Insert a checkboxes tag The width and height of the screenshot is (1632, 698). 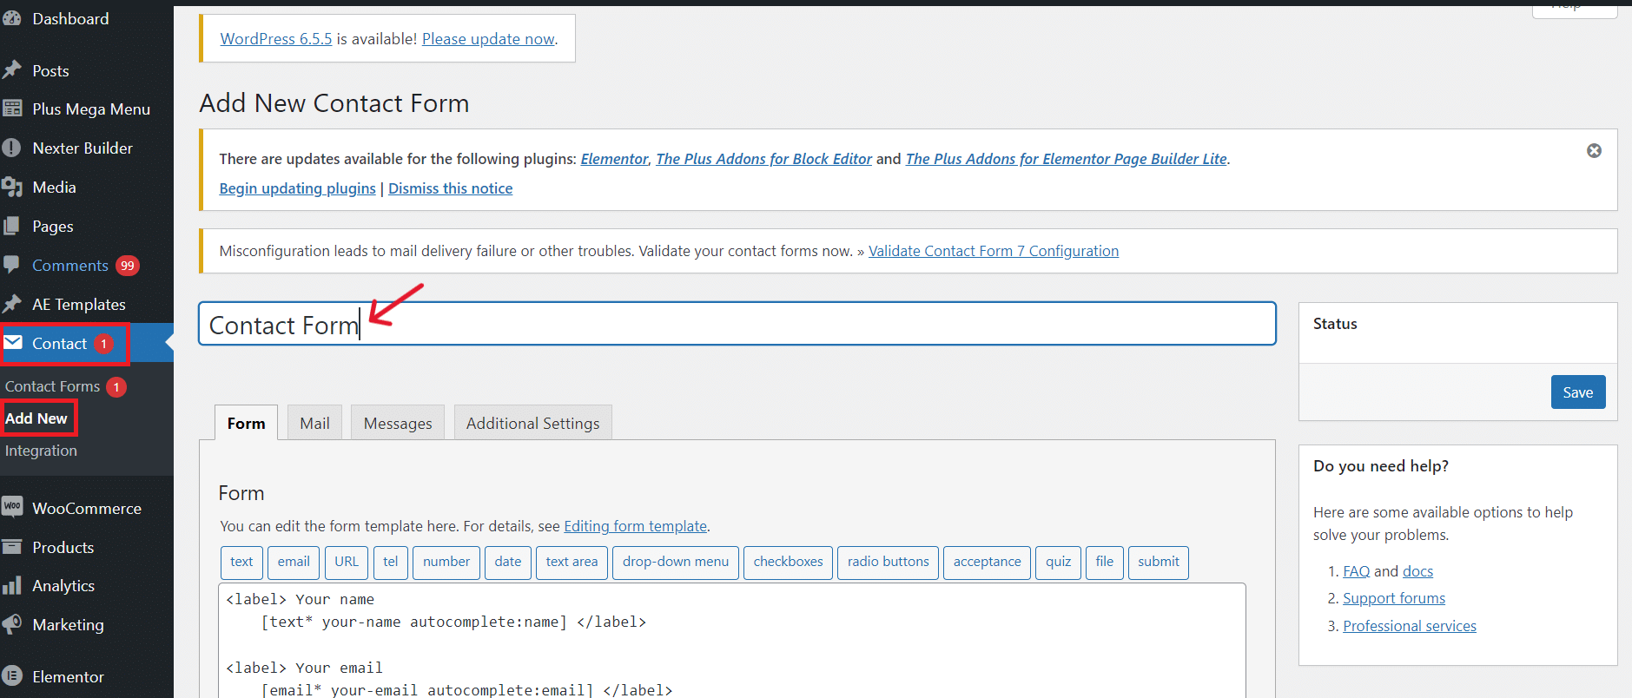click(789, 562)
